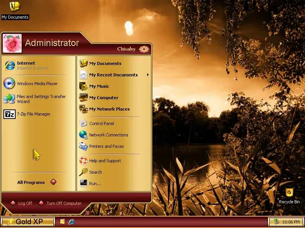Image resolution: width=305 pixels, height=228 pixels.
Task: Click the My Documents label in Start menu
Action: [105, 63]
